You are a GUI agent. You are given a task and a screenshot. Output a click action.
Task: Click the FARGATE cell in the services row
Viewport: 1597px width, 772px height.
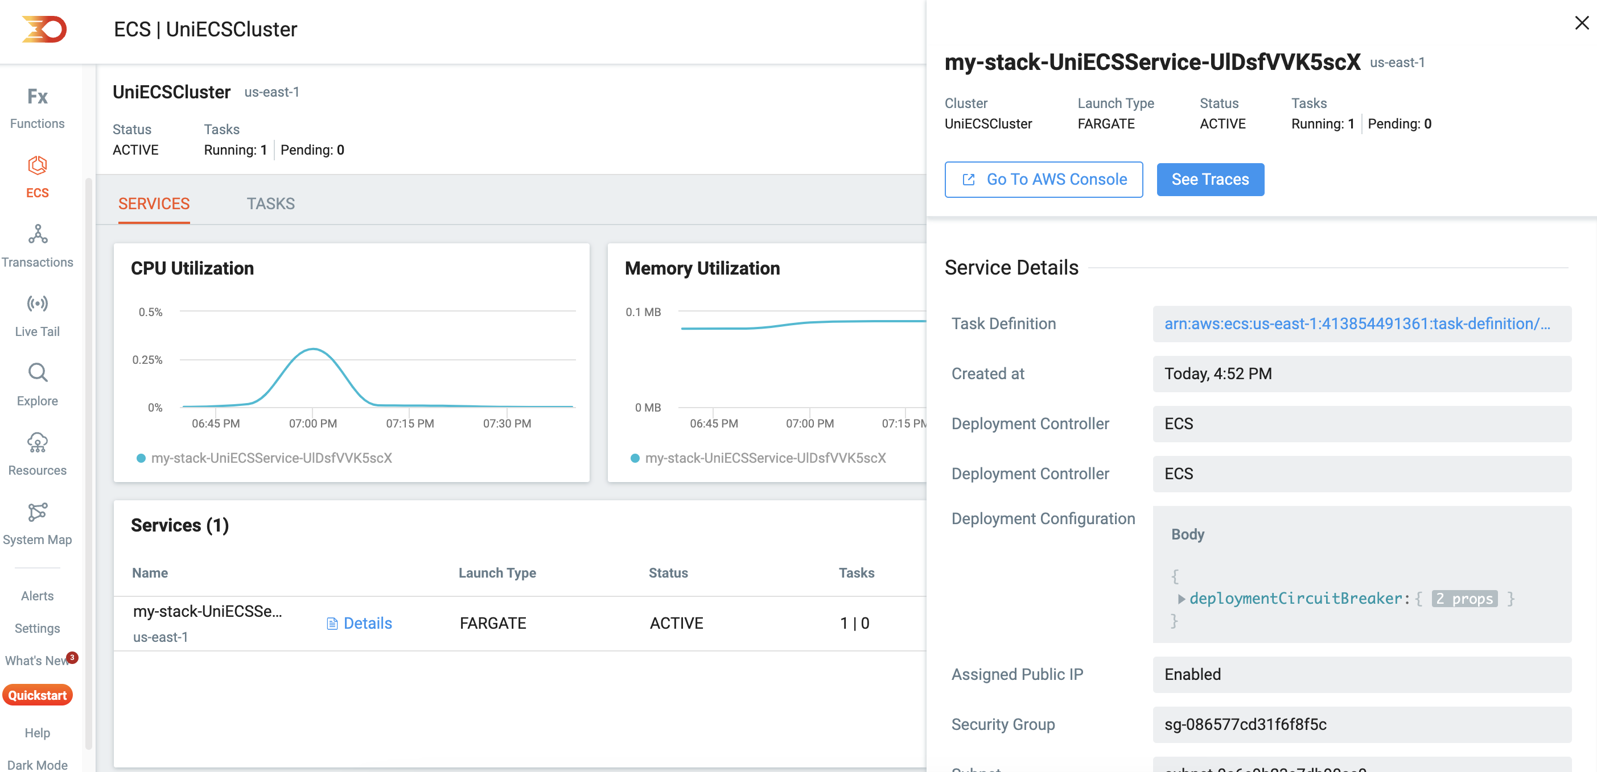[493, 624]
